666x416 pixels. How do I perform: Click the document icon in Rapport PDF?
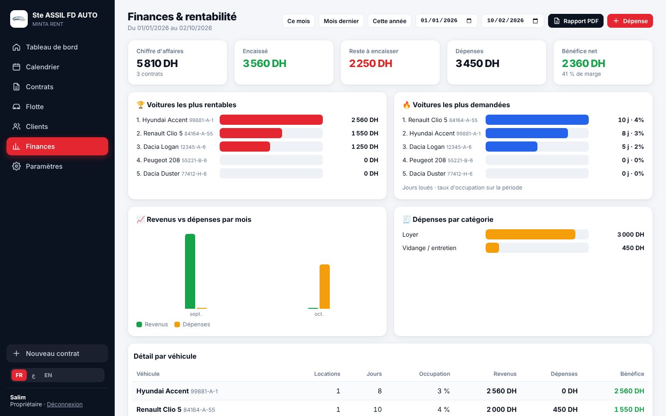point(557,21)
